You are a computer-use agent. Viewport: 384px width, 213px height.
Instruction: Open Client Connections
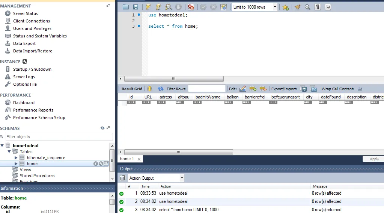point(32,21)
